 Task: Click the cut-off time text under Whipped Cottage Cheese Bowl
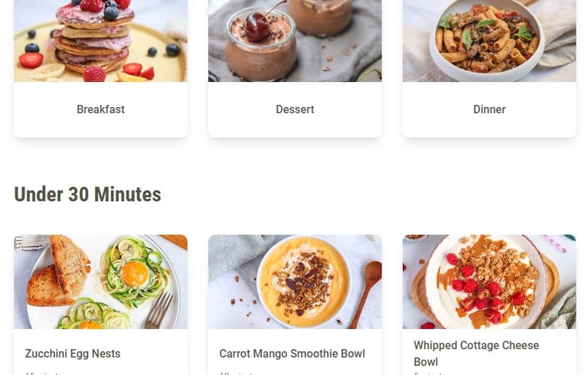pyautogui.click(x=431, y=373)
